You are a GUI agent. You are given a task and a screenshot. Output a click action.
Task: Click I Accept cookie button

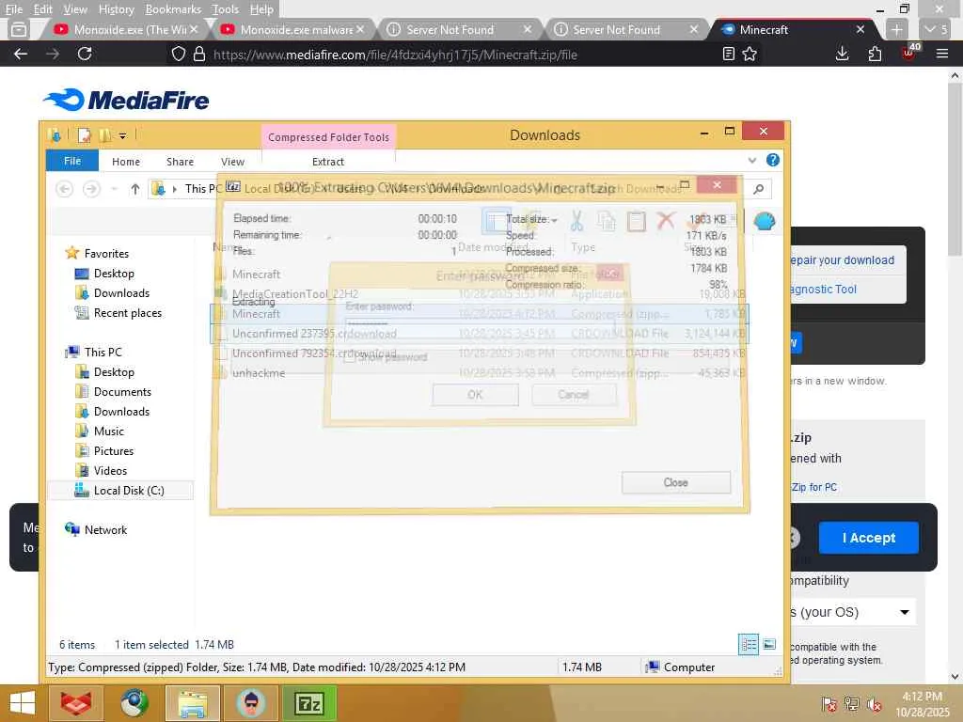click(x=868, y=538)
